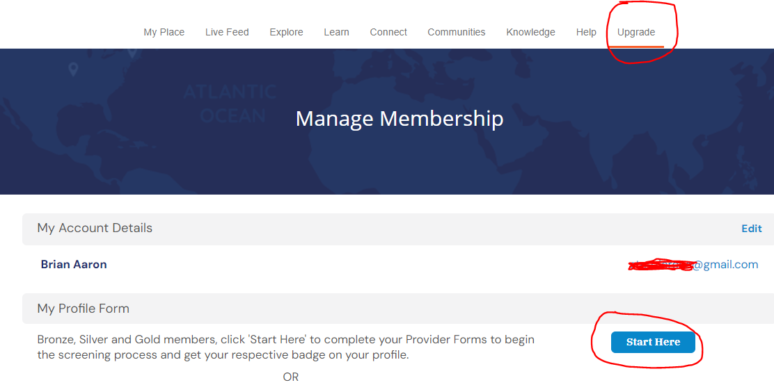This screenshot has width=774, height=385.
Task: Click the Atlantic Ocean label on map
Action: (x=230, y=104)
